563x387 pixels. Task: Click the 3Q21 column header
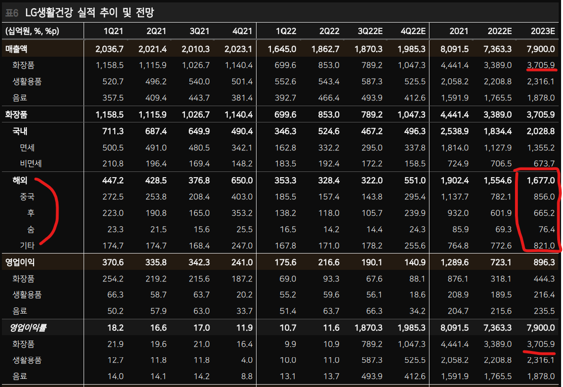pyautogui.click(x=199, y=31)
